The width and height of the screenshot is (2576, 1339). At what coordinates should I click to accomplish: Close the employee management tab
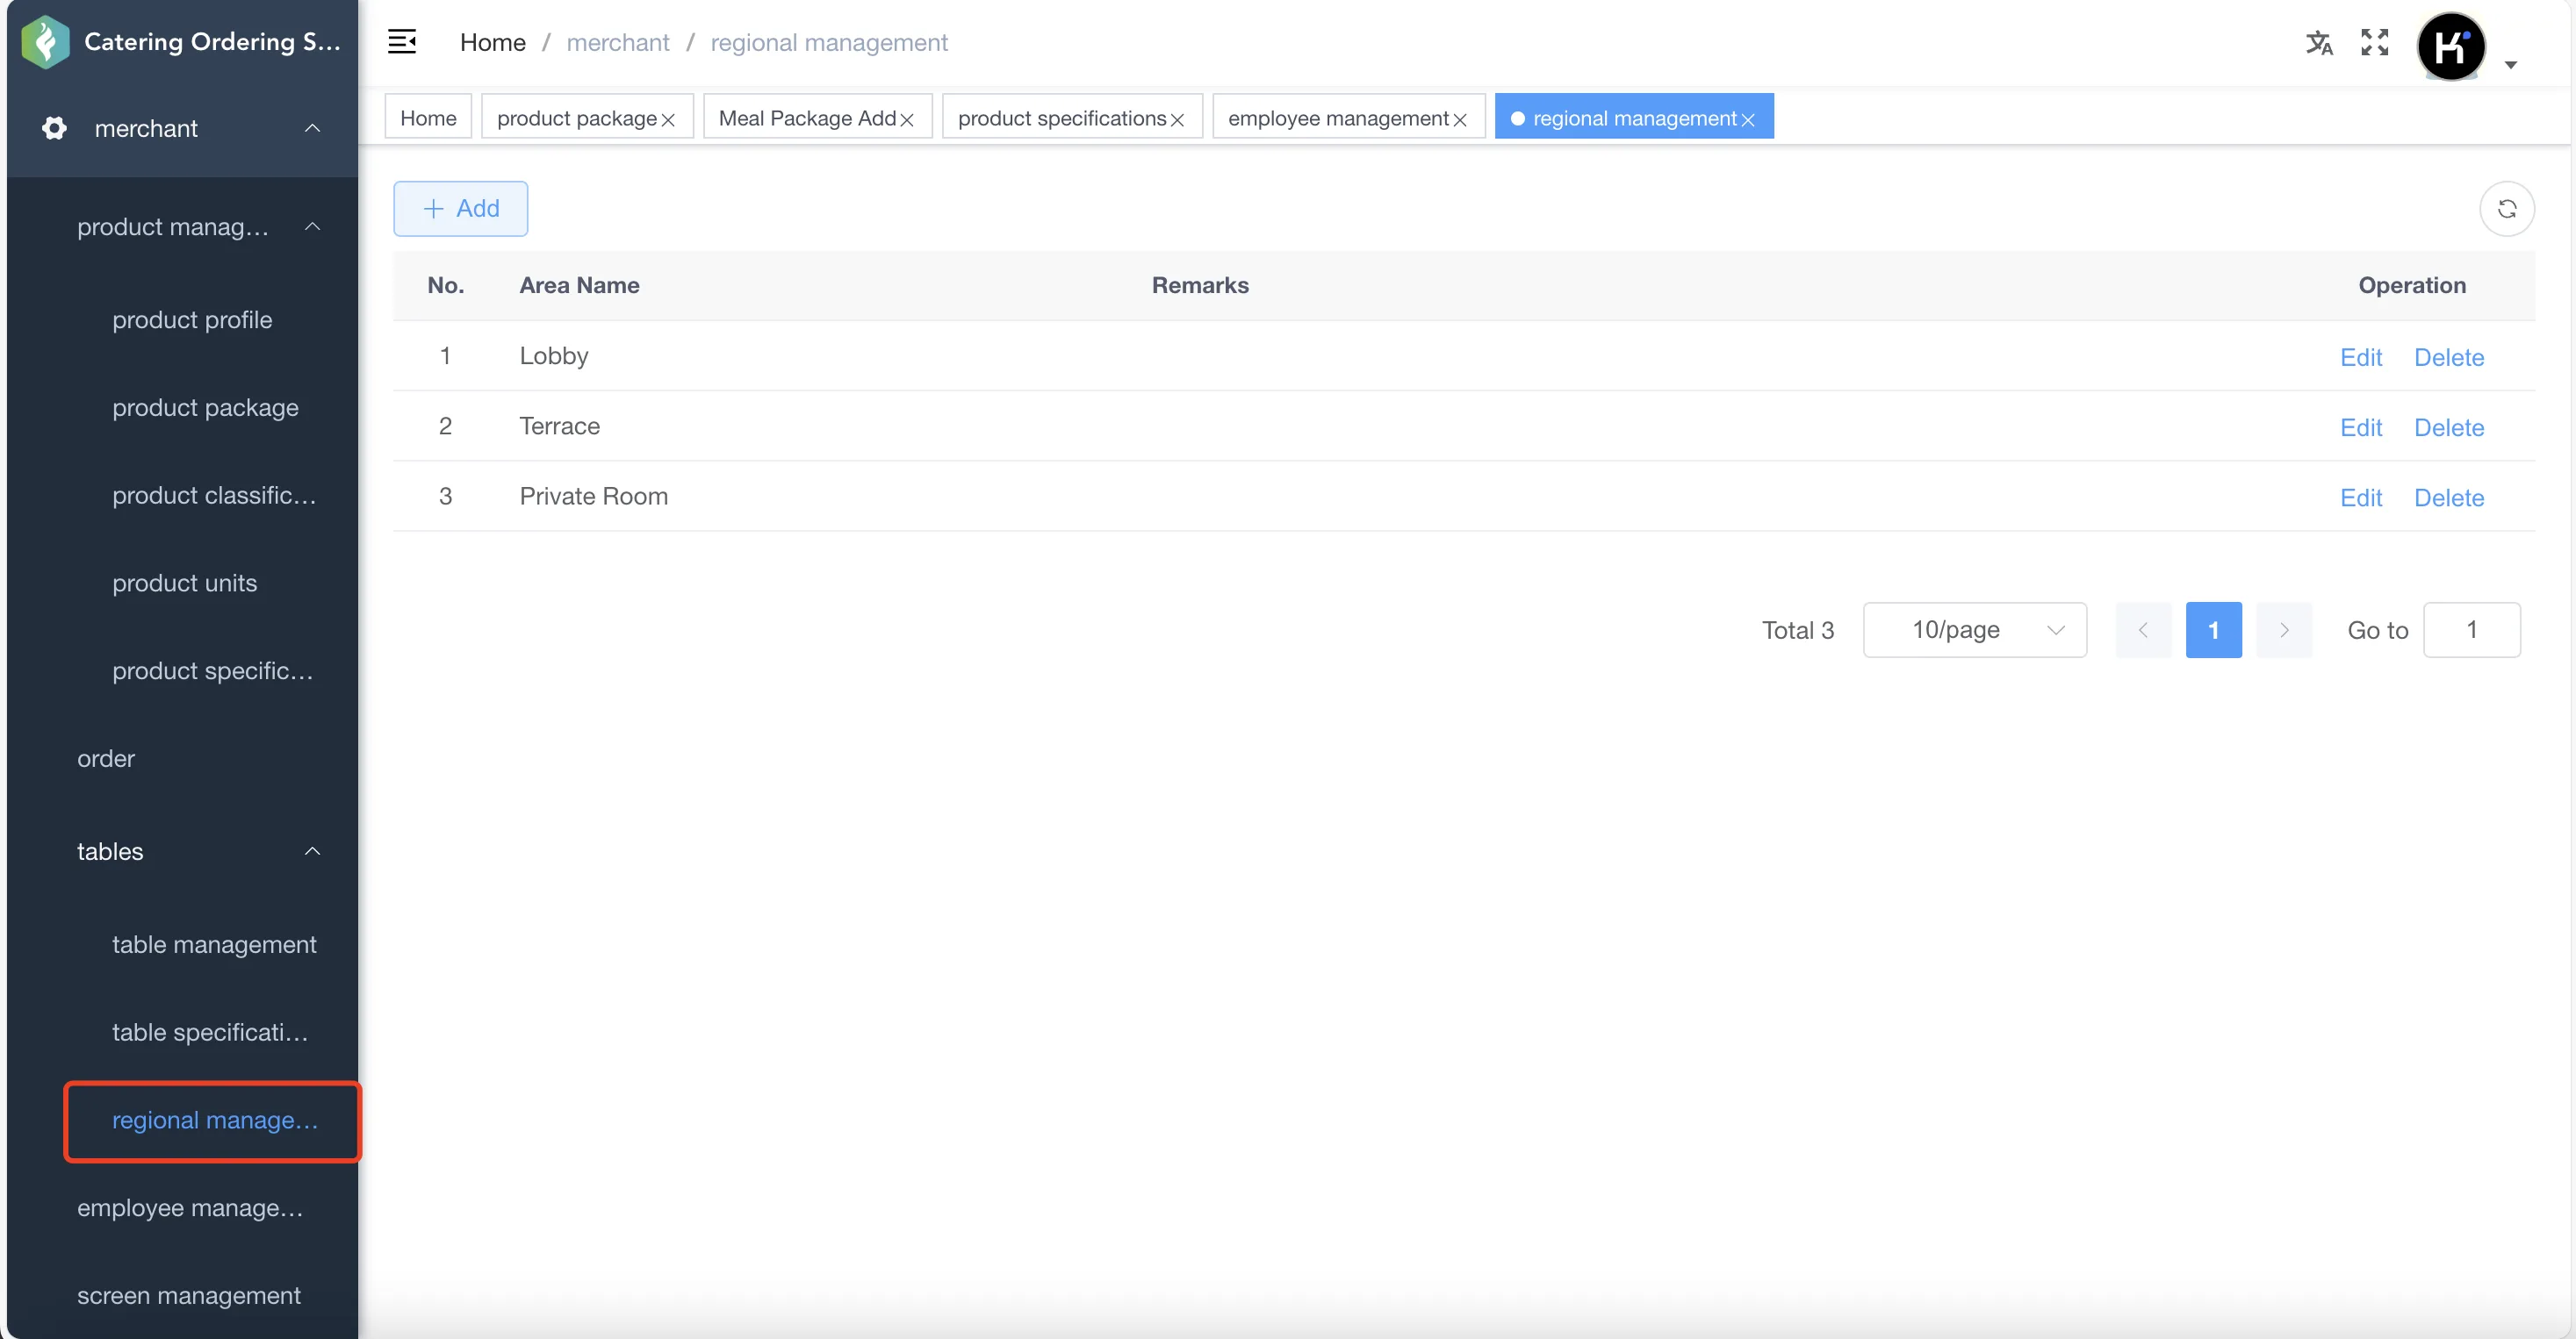pos(1460,120)
